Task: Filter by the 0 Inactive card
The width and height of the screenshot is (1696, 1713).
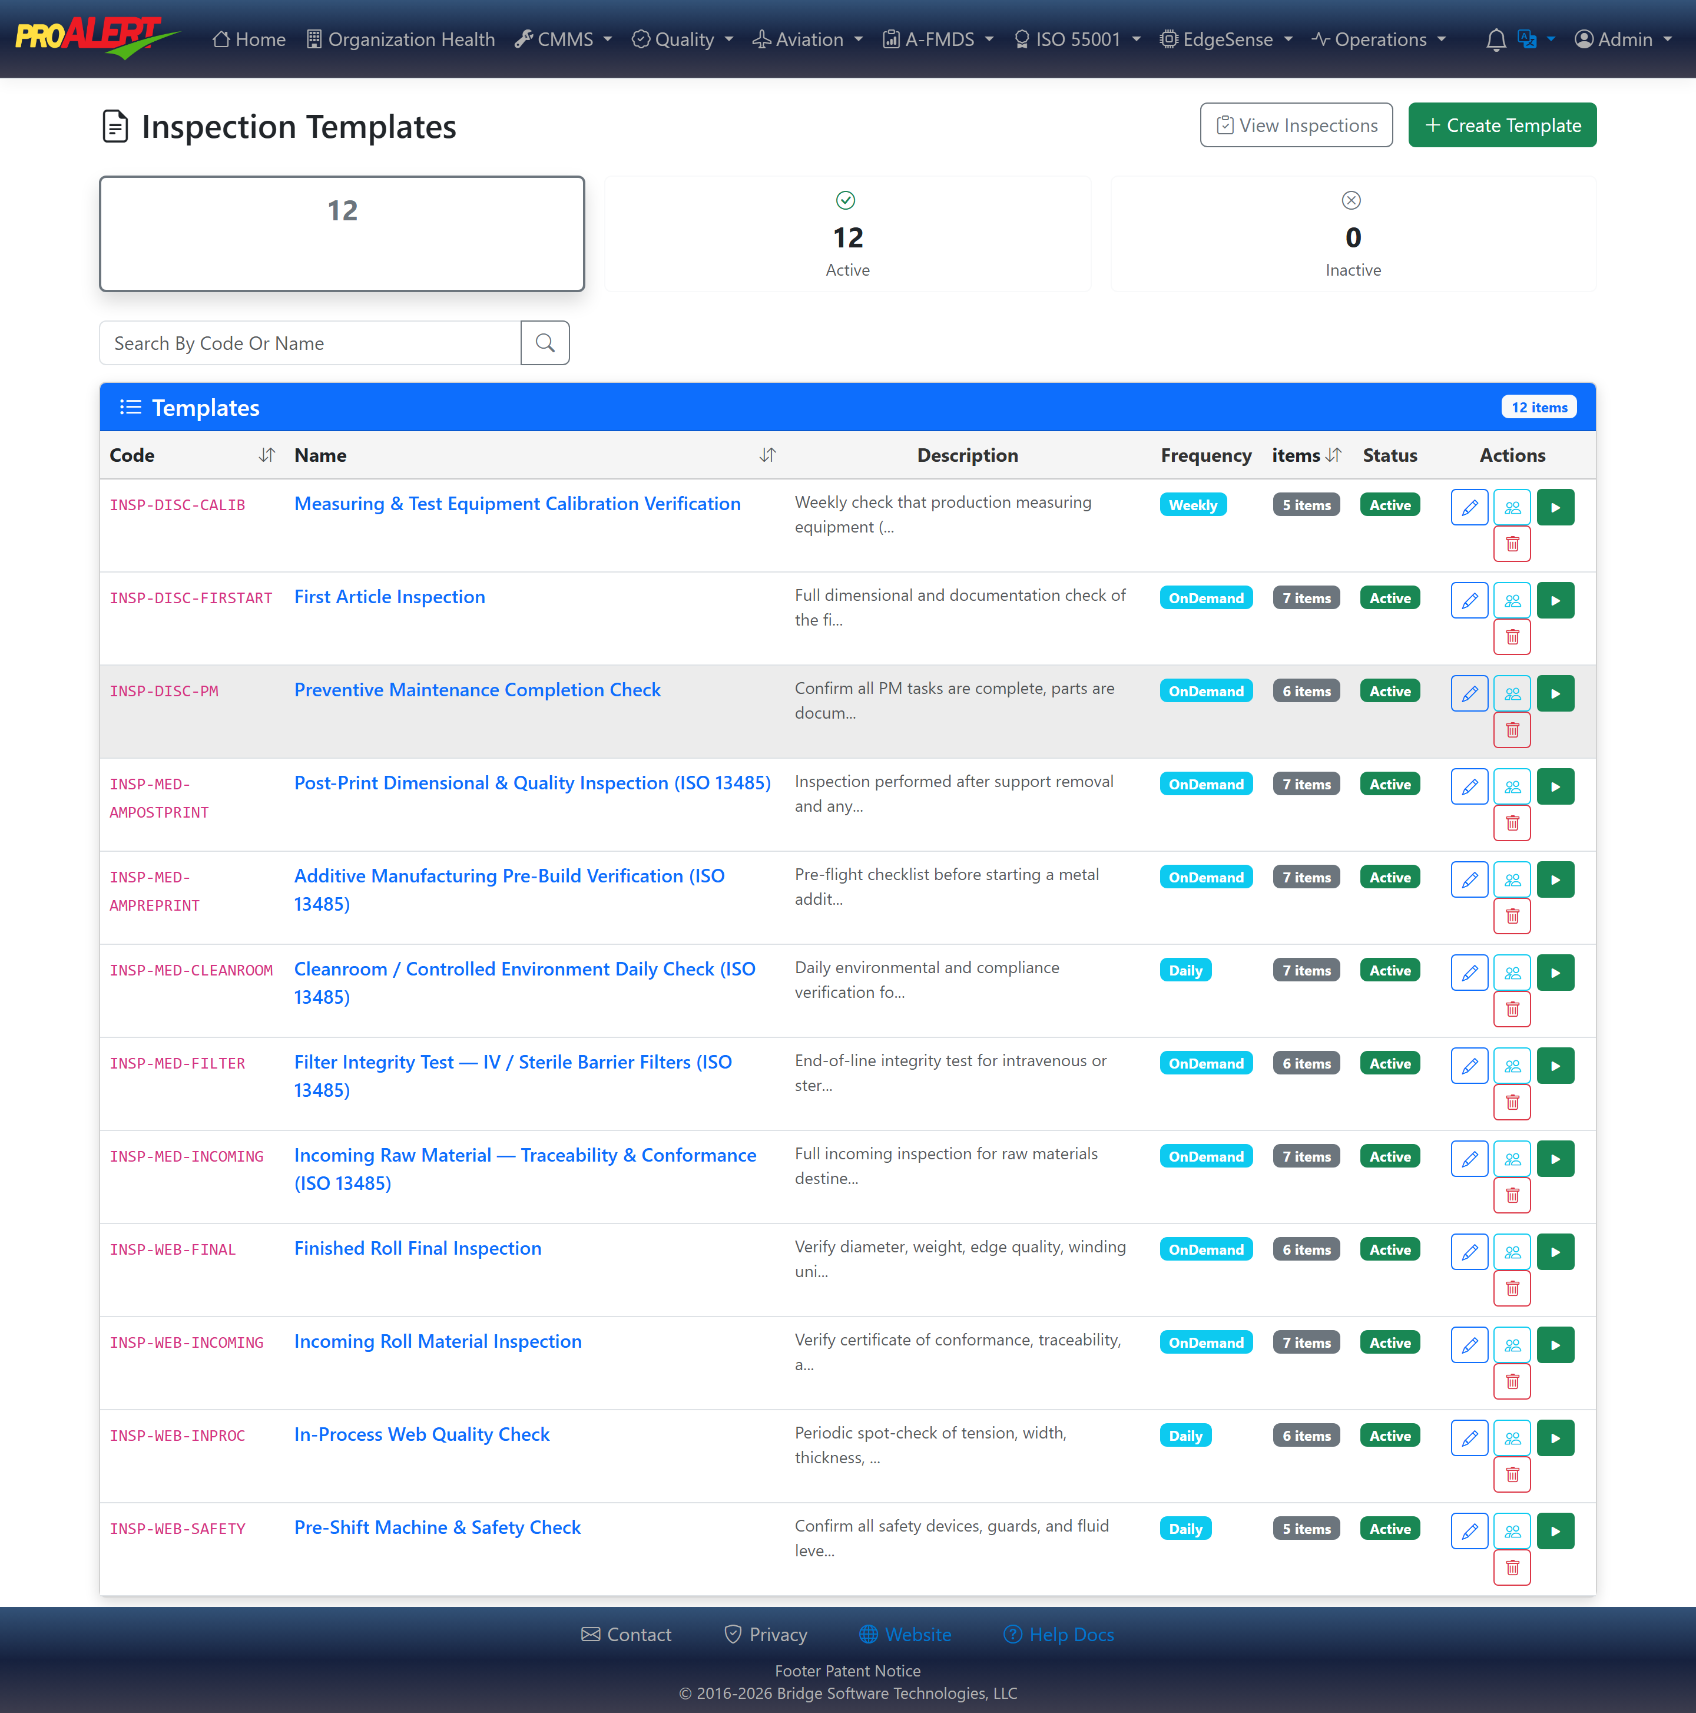Action: (x=1353, y=234)
